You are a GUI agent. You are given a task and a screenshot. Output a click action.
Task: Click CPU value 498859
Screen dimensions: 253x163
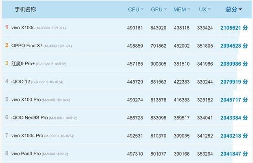pyautogui.click(x=135, y=46)
